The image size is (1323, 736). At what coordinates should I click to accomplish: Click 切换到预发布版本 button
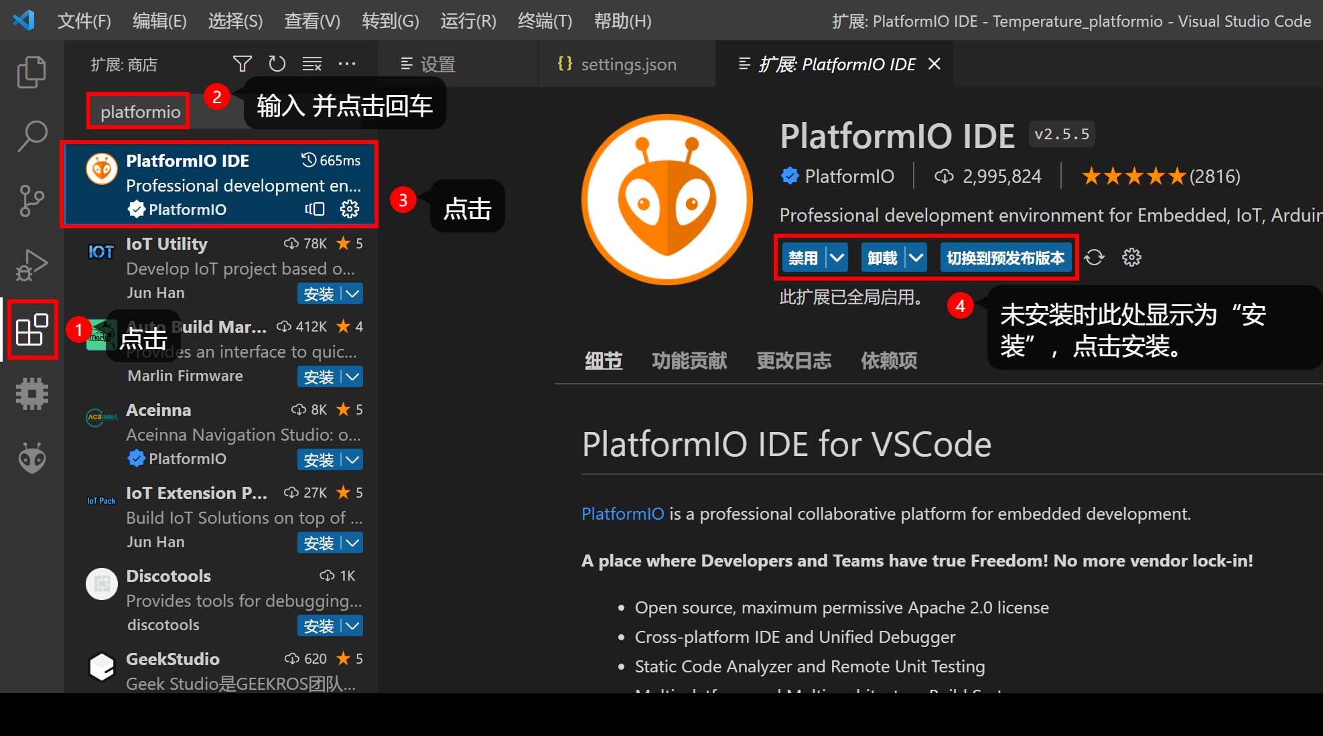pyautogui.click(x=1005, y=257)
